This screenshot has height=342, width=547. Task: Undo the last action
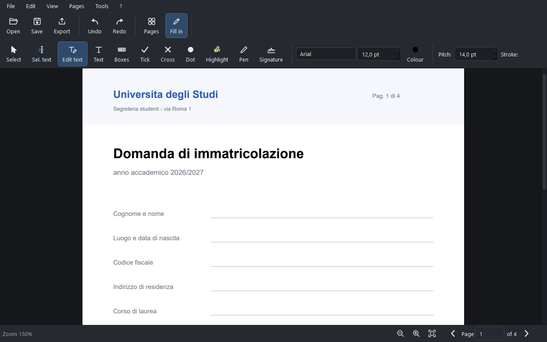(95, 26)
